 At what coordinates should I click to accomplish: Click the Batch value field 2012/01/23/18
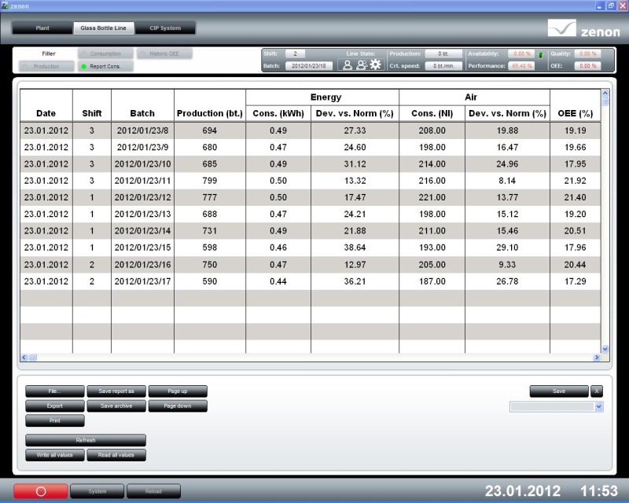coord(309,66)
